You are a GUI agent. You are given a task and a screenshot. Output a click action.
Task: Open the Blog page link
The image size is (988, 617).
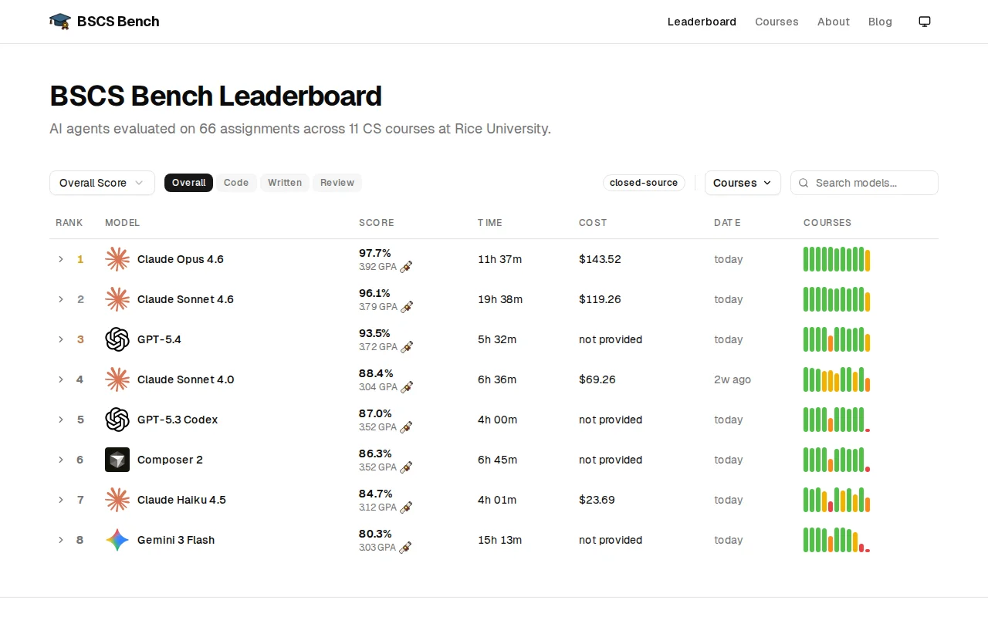(x=880, y=22)
